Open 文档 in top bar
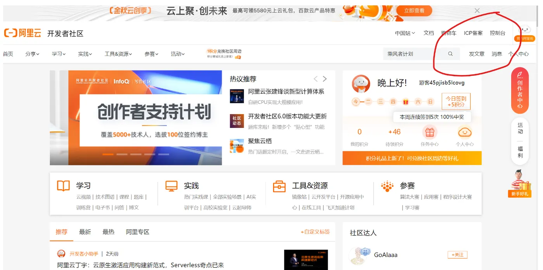The image size is (543, 270). [429, 33]
